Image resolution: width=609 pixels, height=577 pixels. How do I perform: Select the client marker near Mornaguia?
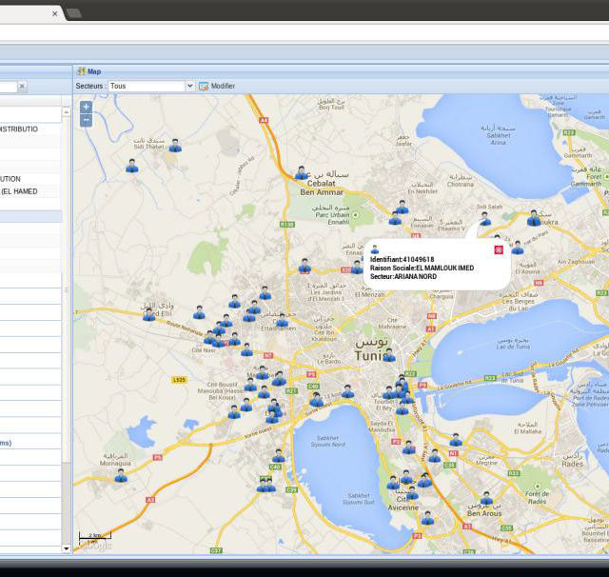tap(121, 474)
